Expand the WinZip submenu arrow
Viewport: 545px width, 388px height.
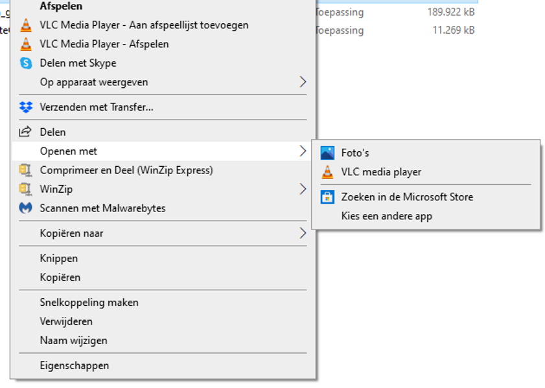pyautogui.click(x=303, y=189)
